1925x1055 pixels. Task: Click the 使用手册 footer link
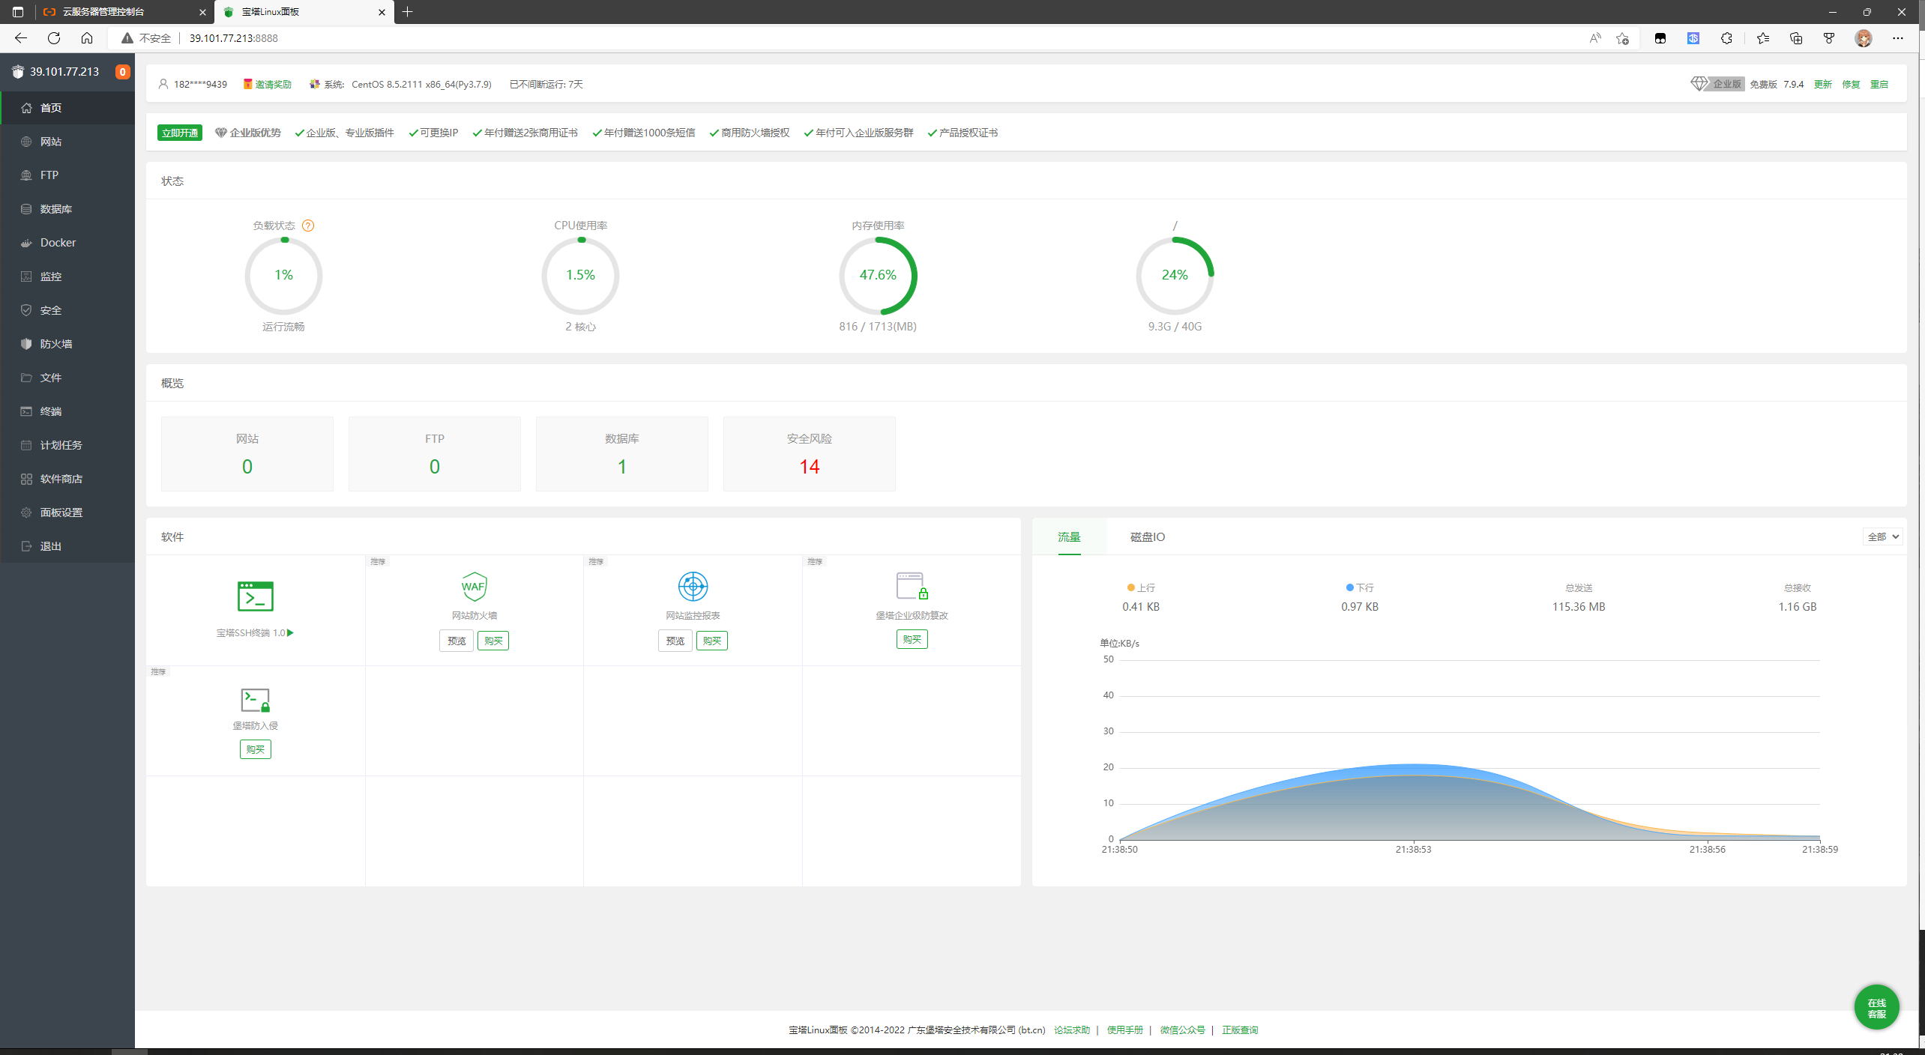[1125, 1030]
